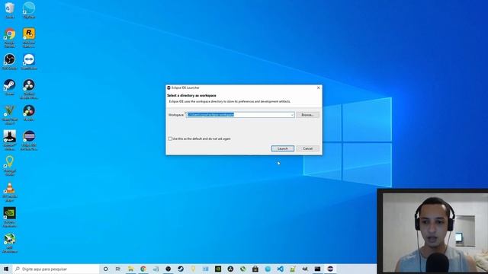Expand the Workspace path dropdown arrow
The height and width of the screenshot is (274, 488).
pyautogui.click(x=292, y=115)
